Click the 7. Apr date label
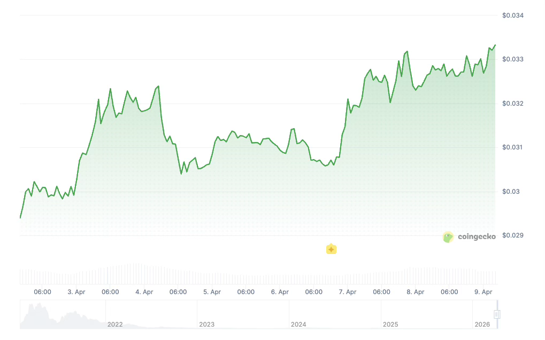Screen dimensions: 545x340 pyautogui.click(x=348, y=292)
